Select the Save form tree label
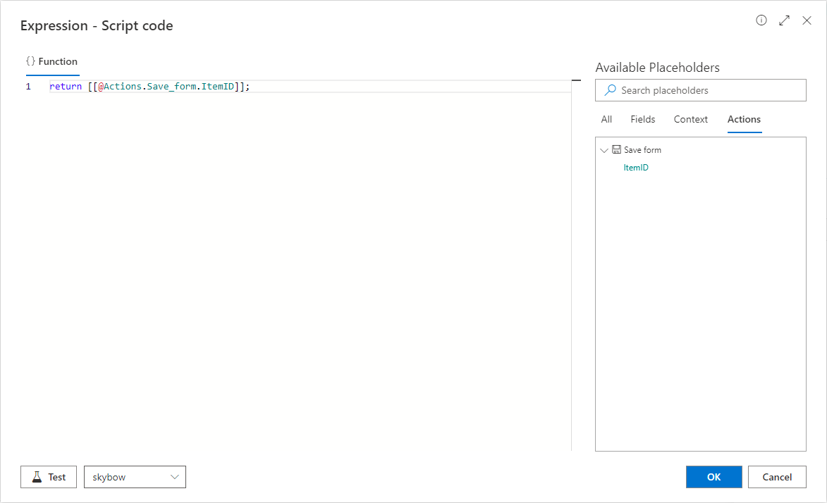The image size is (827, 503). coord(642,150)
